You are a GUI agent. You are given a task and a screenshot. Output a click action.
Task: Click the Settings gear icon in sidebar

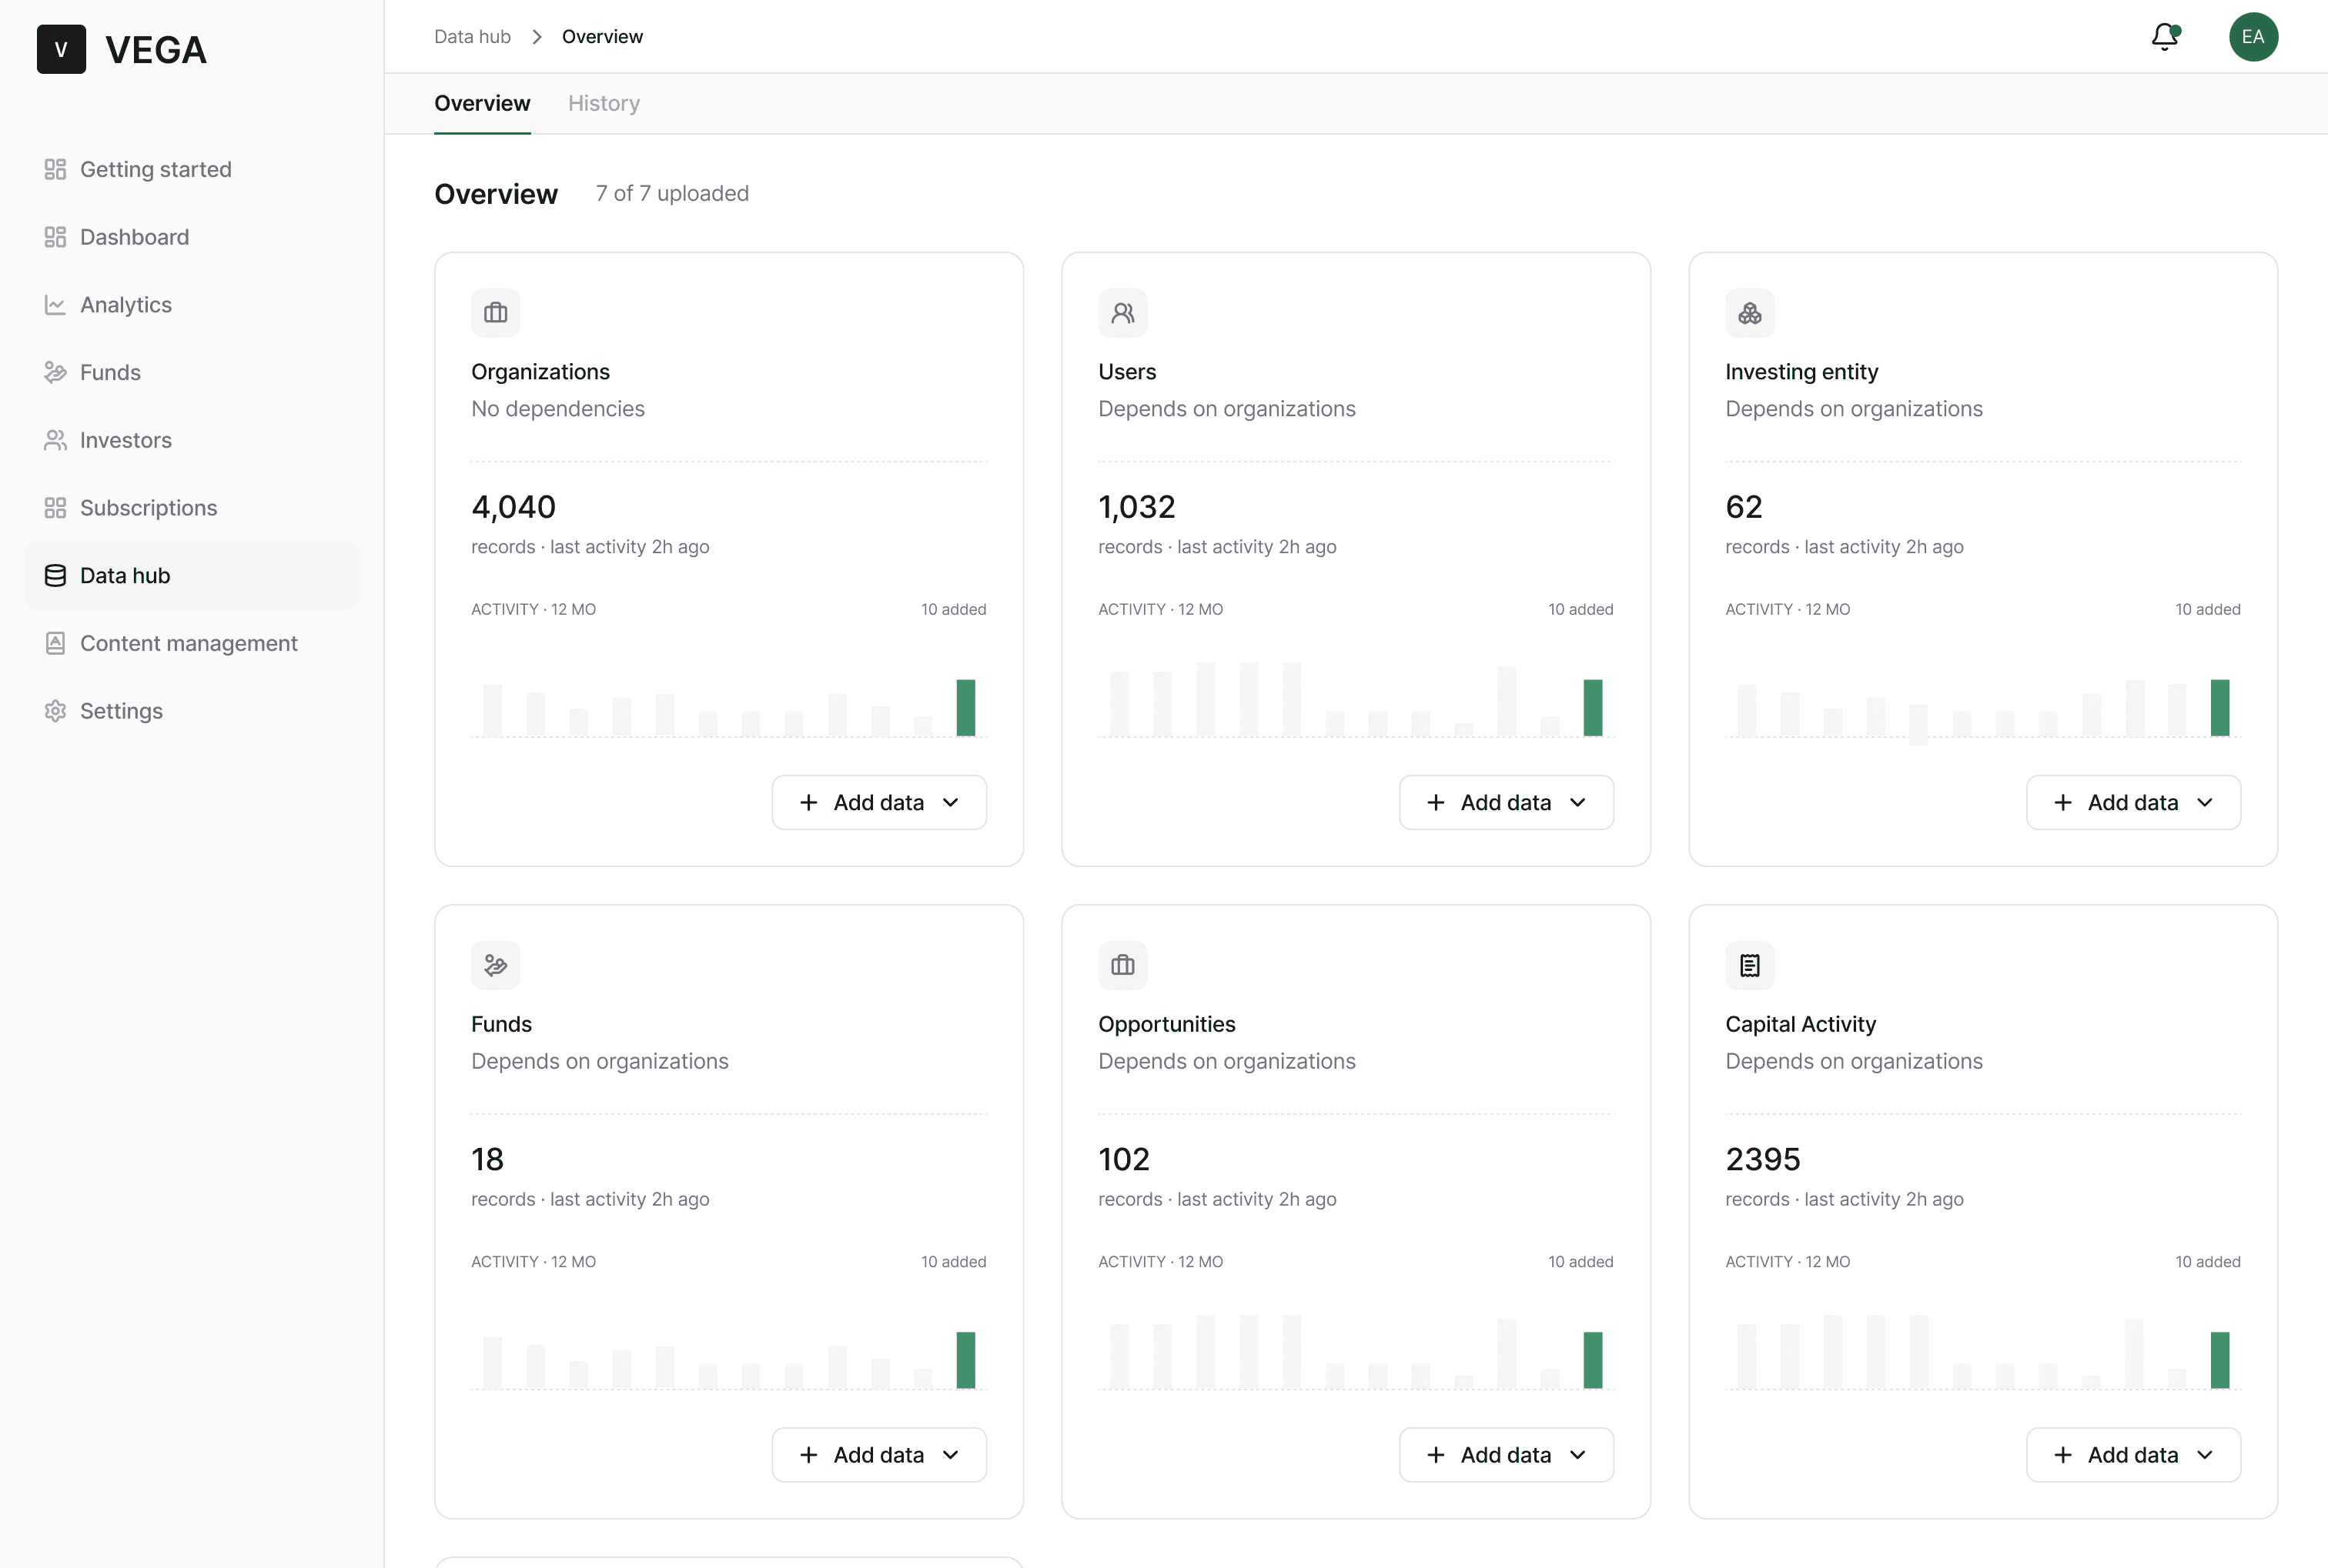55,711
